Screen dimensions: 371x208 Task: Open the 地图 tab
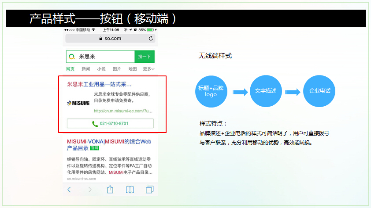pos(132,69)
